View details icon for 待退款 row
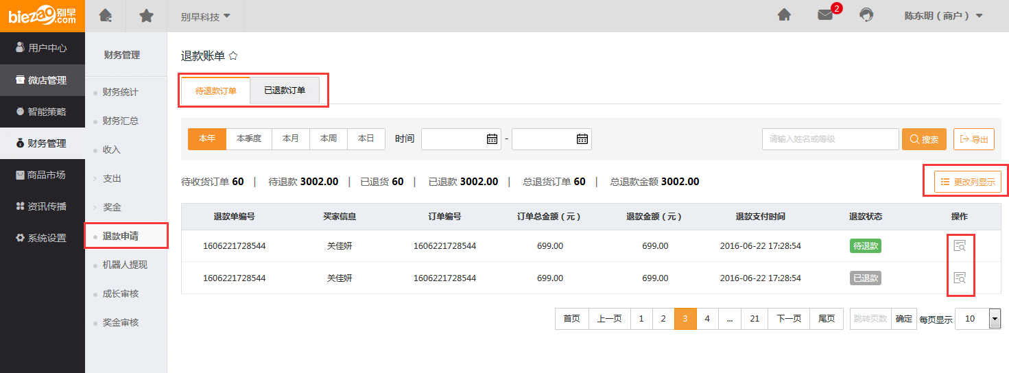This screenshot has height=373, width=1009. pyautogui.click(x=960, y=245)
